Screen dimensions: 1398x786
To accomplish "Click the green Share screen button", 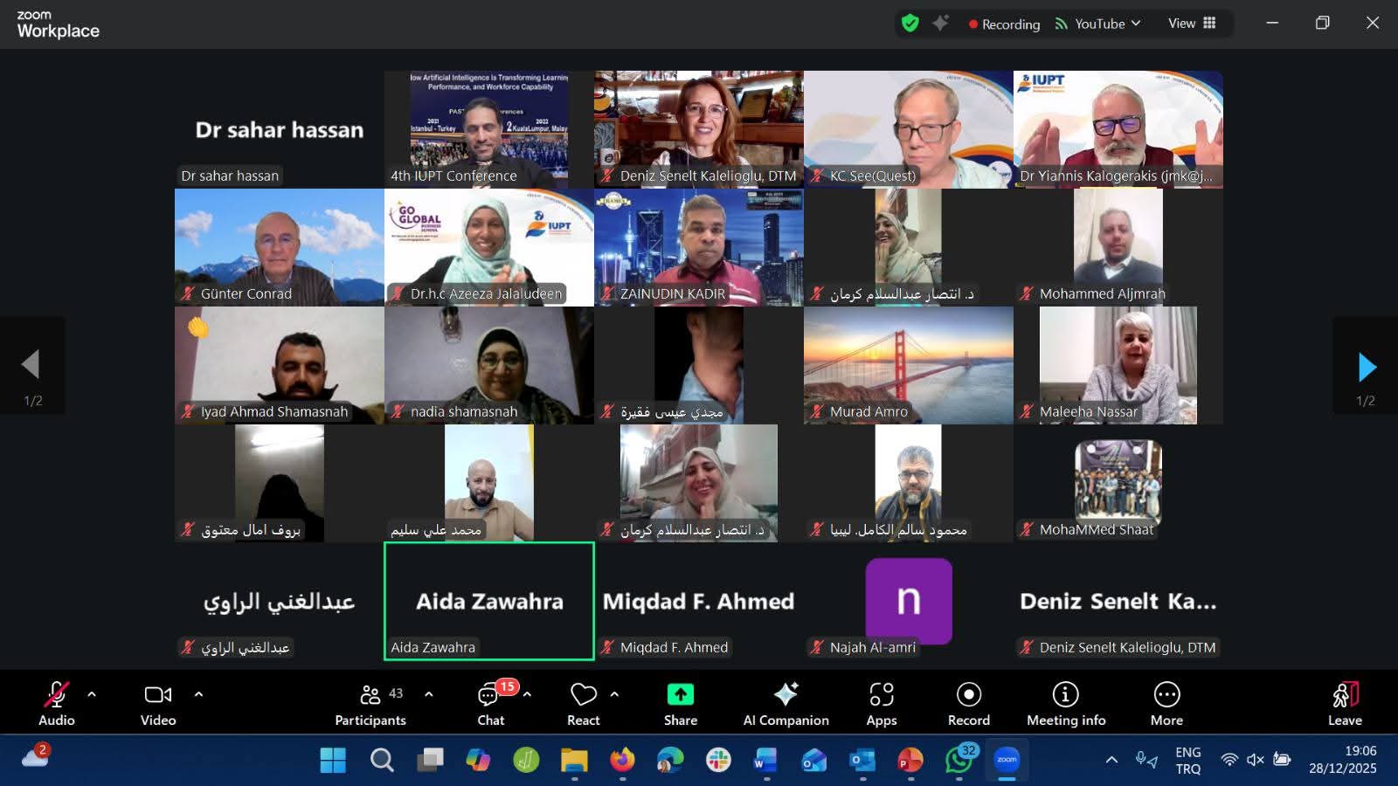I will pyautogui.click(x=680, y=705).
